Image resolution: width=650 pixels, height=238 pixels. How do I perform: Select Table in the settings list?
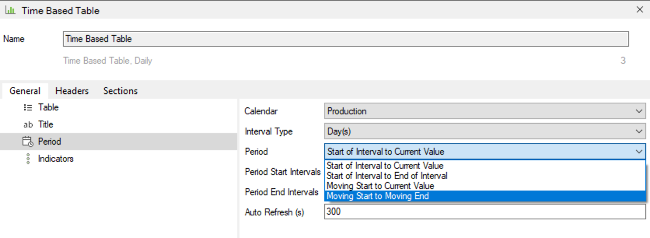pyautogui.click(x=119, y=107)
